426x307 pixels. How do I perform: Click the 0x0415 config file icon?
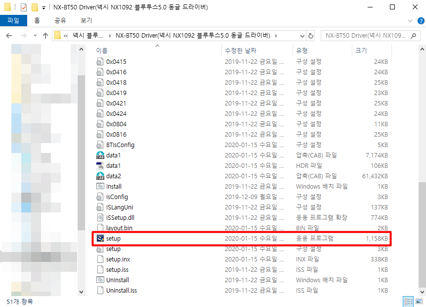click(100, 62)
